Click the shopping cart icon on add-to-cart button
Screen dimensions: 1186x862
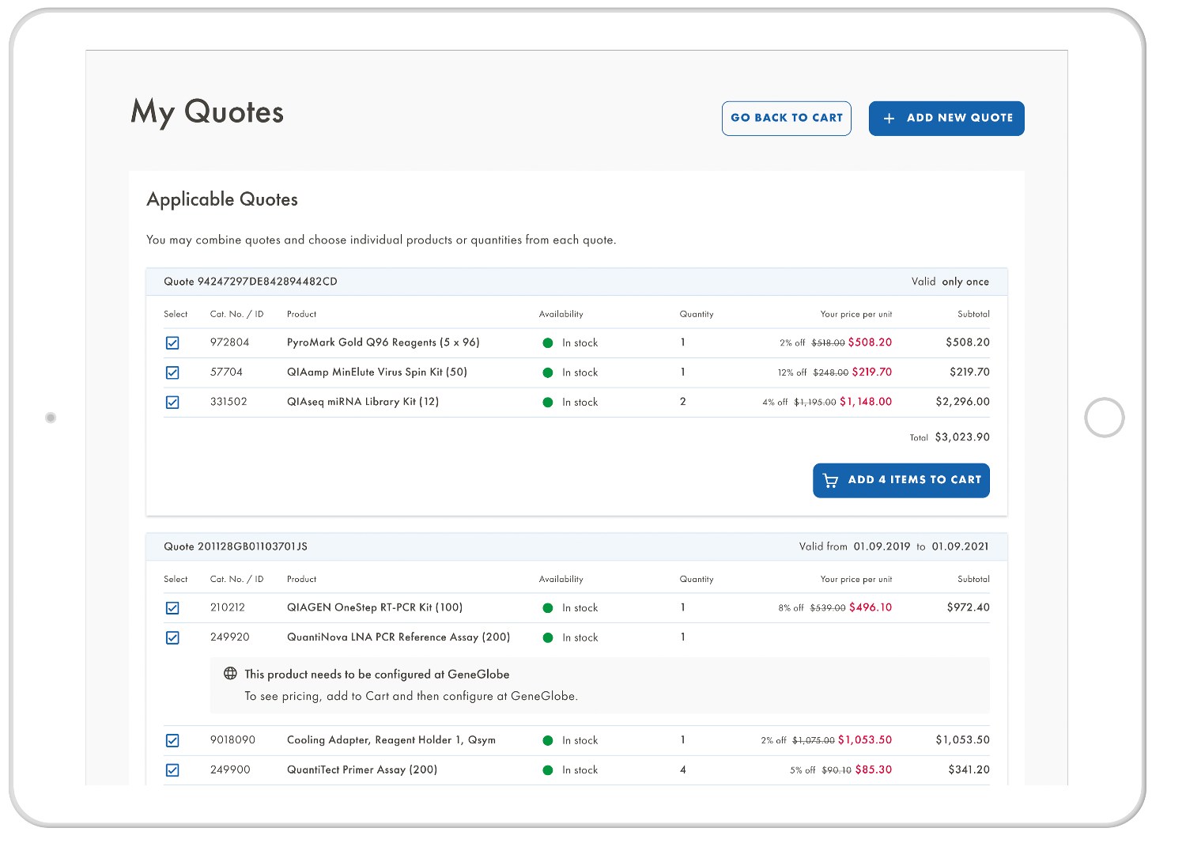point(830,481)
